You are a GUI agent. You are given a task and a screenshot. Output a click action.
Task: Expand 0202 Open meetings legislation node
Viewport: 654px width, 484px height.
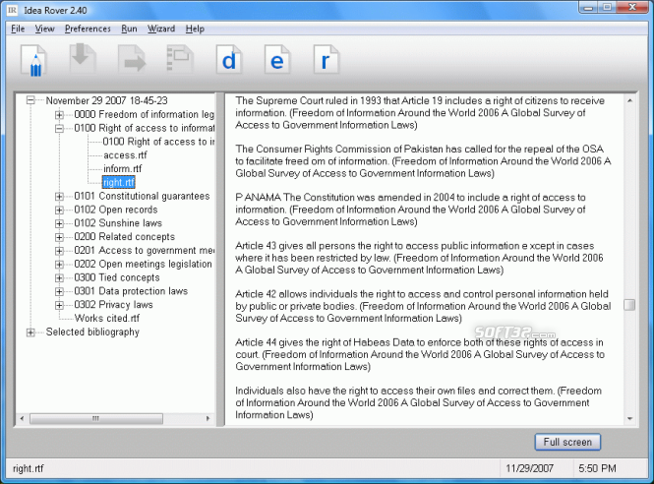click(x=59, y=264)
